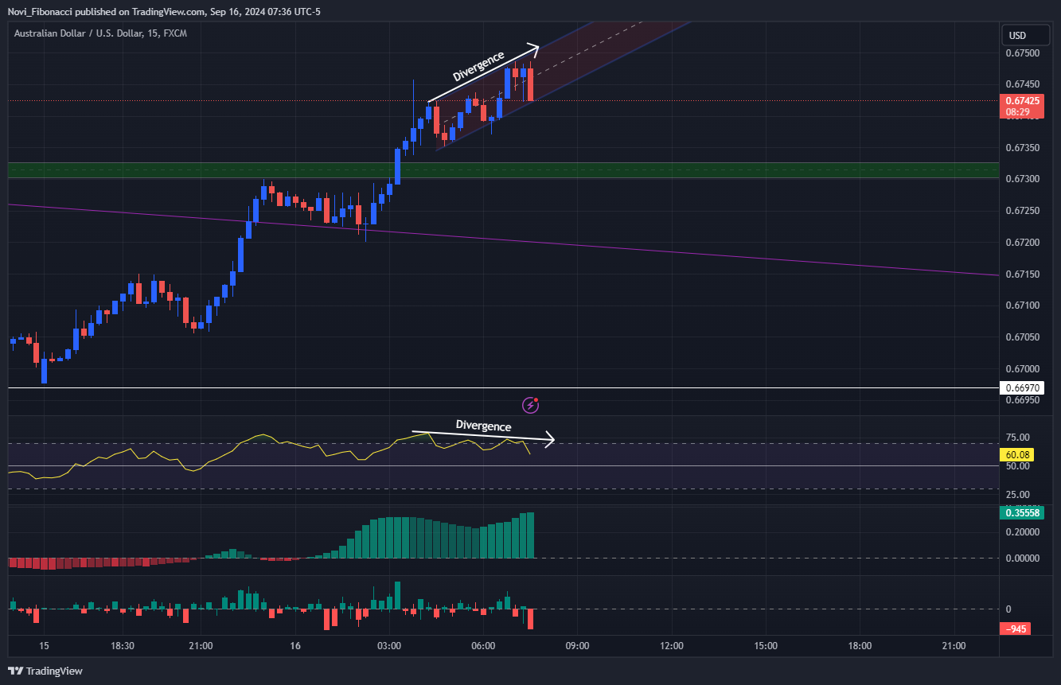The height and width of the screenshot is (685, 1061).
Task: Click the RSI value label 60.08
Action: (x=1018, y=455)
